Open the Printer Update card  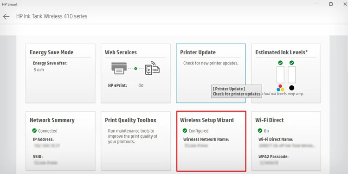[x=211, y=73]
